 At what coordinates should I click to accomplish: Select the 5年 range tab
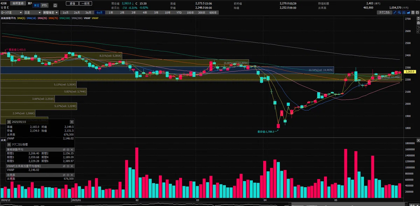point(156,13)
